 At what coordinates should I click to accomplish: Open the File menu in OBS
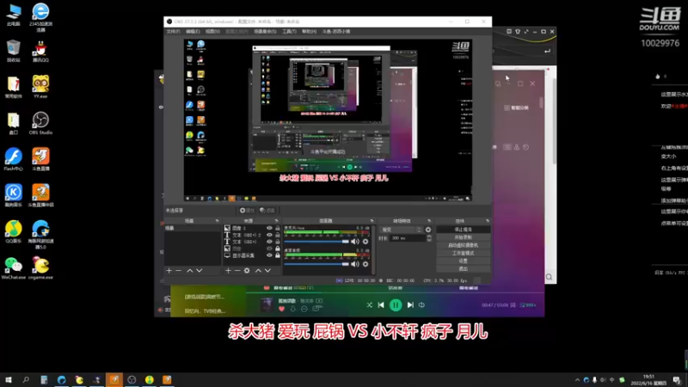point(173,32)
